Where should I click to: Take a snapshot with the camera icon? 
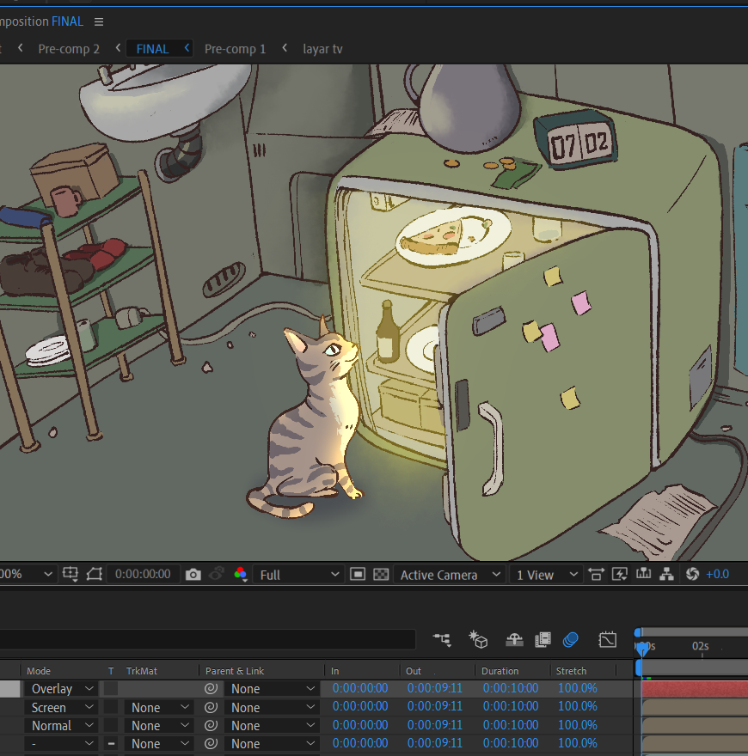click(x=193, y=574)
